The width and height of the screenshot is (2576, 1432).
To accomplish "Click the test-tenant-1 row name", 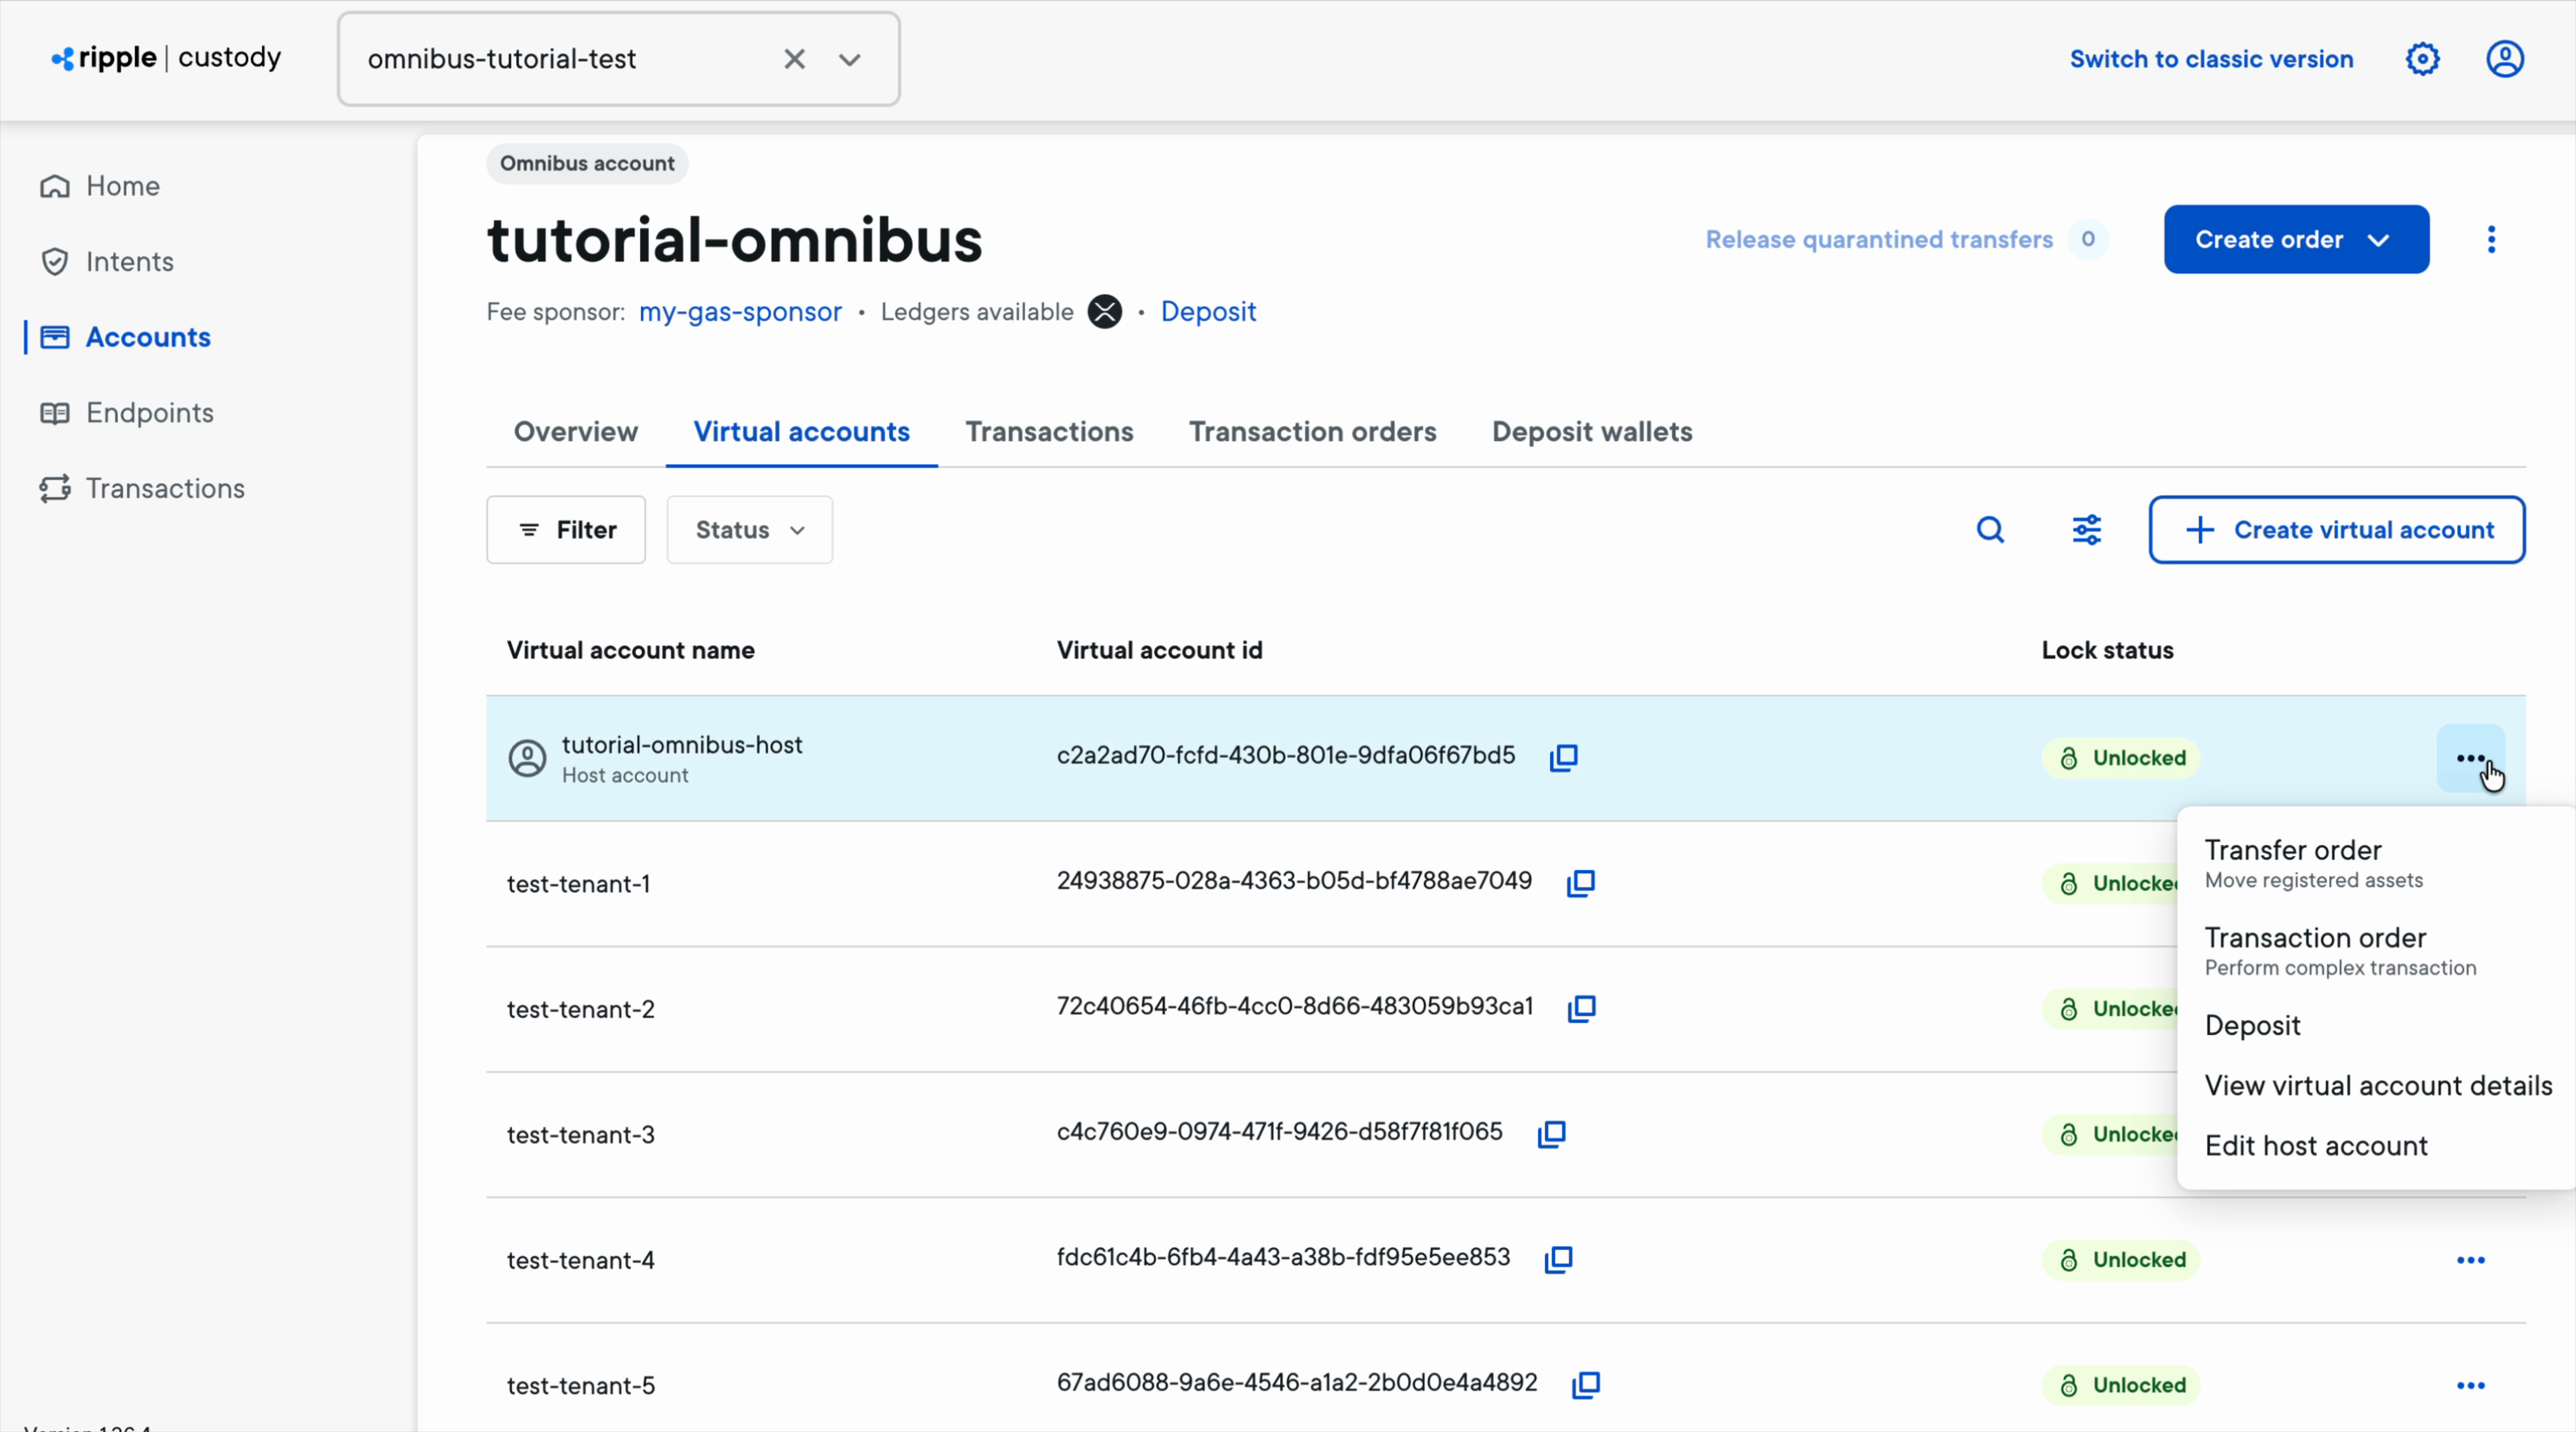I will tap(578, 884).
